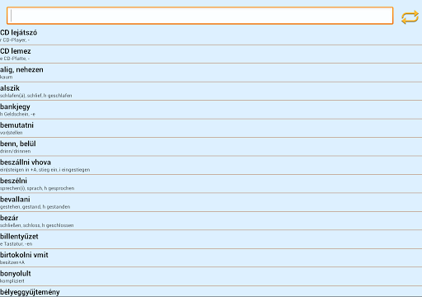The width and height of the screenshot is (422, 297).
Task: Focus the dictionary search input field
Action: tap(200, 16)
